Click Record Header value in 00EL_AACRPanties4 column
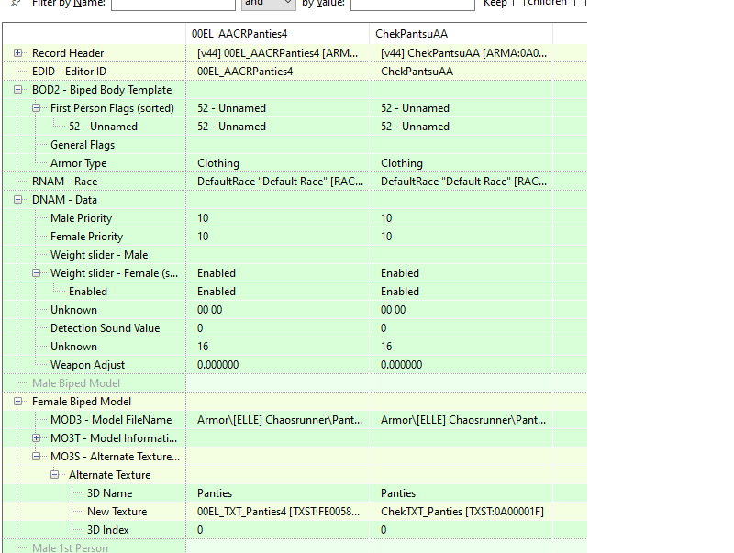Image resolution: width=734 pixels, height=553 pixels. (278, 53)
